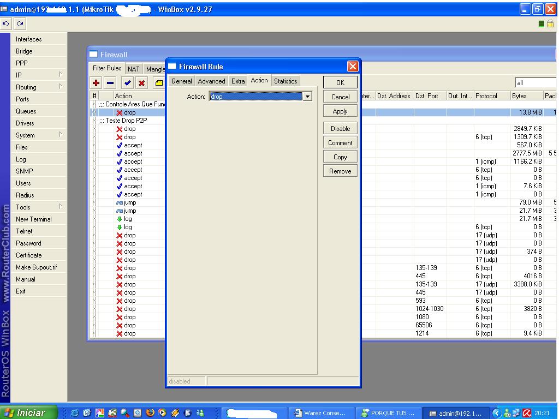Screen dimensions: 559x419
Task: Switch to the Statistics tab
Action: 285,81
